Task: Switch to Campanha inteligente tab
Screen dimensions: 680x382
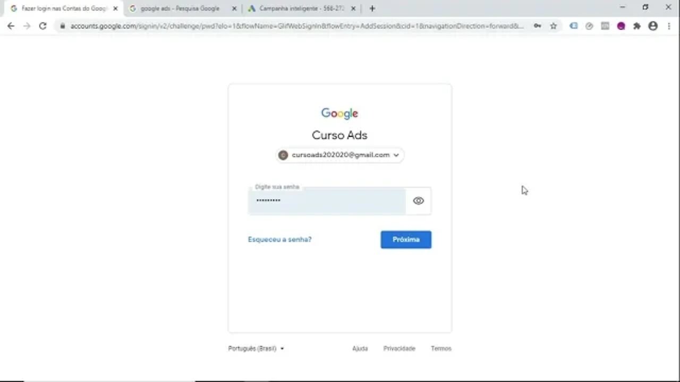Action: (x=301, y=8)
